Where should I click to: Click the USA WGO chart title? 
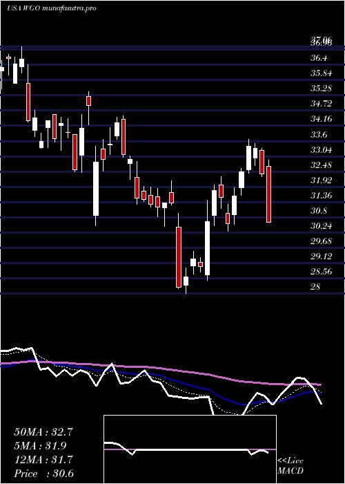tap(52, 8)
